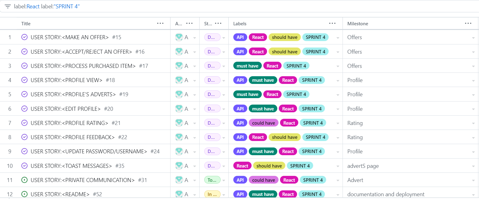
Task: Click the done checkmark on EDIT PROFILE row
Action: click(x=24, y=108)
